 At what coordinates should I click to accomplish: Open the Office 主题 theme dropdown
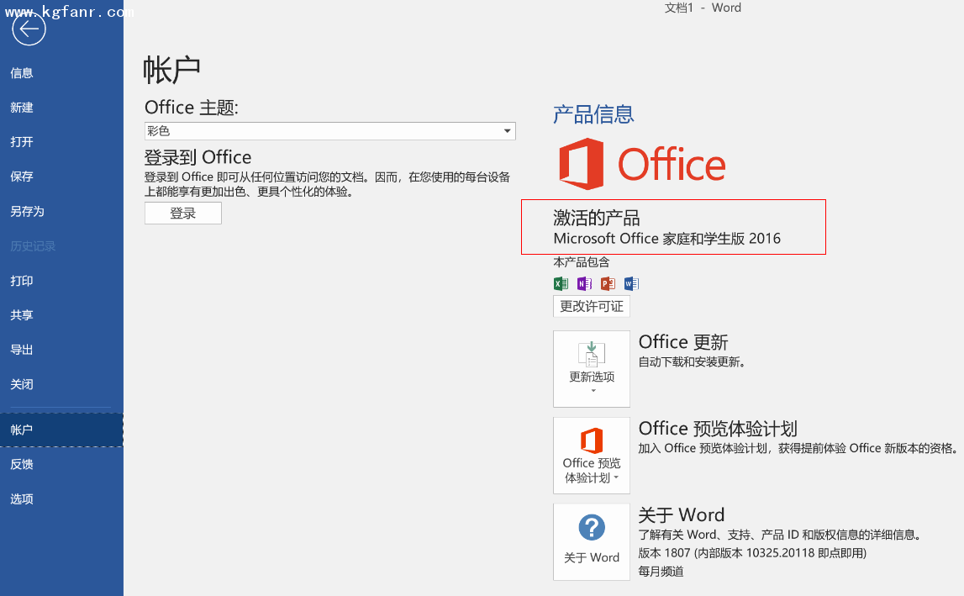pos(329,131)
